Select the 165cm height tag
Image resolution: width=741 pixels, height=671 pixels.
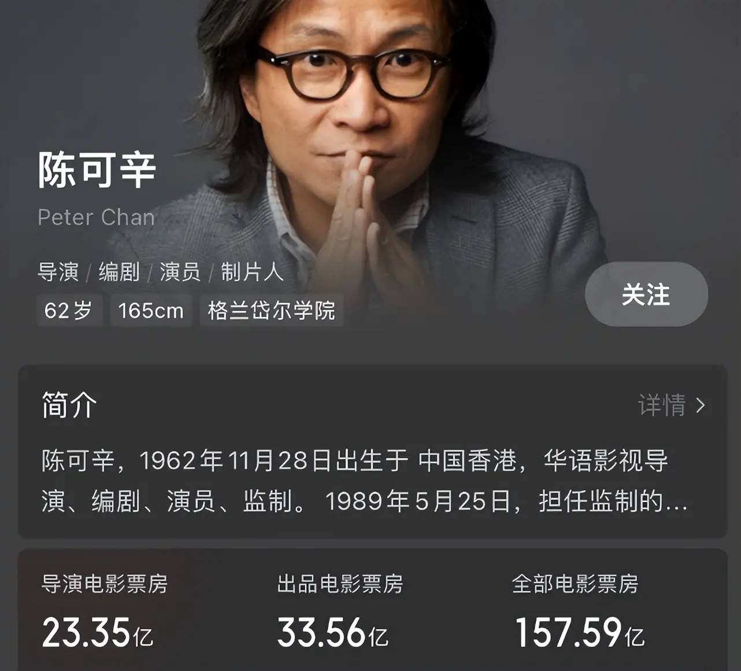tap(151, 311)
